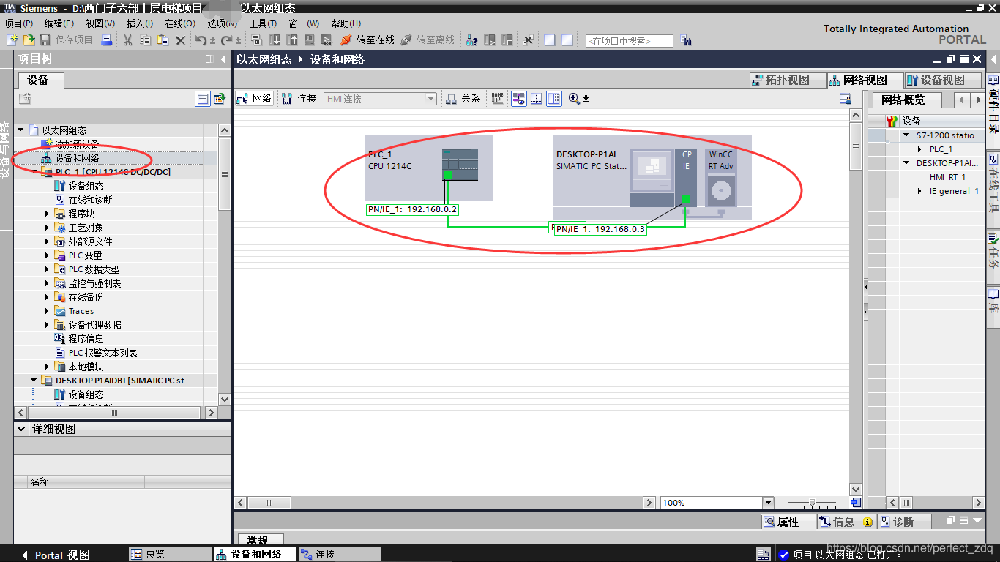Select the 保存项目 save icon
The height and width of the screenshot is (562, 1000).
44,41
